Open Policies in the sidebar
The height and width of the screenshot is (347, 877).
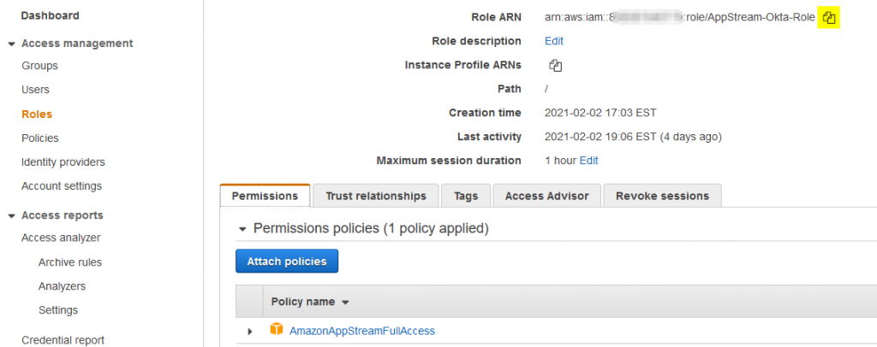point(39,138)
